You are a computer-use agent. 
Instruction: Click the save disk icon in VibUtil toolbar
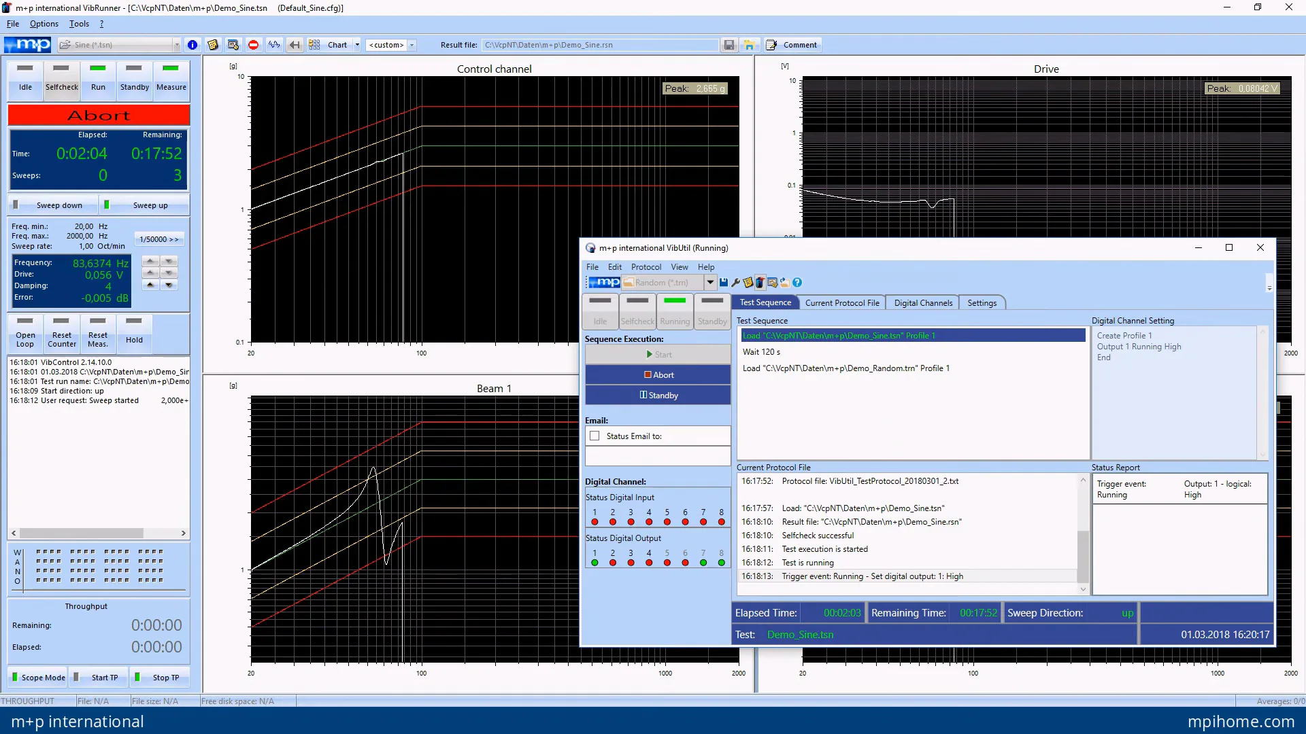point(724,283)
